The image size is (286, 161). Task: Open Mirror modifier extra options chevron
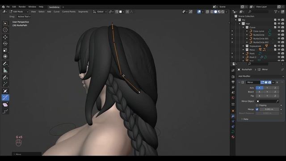tap(273, 82)
